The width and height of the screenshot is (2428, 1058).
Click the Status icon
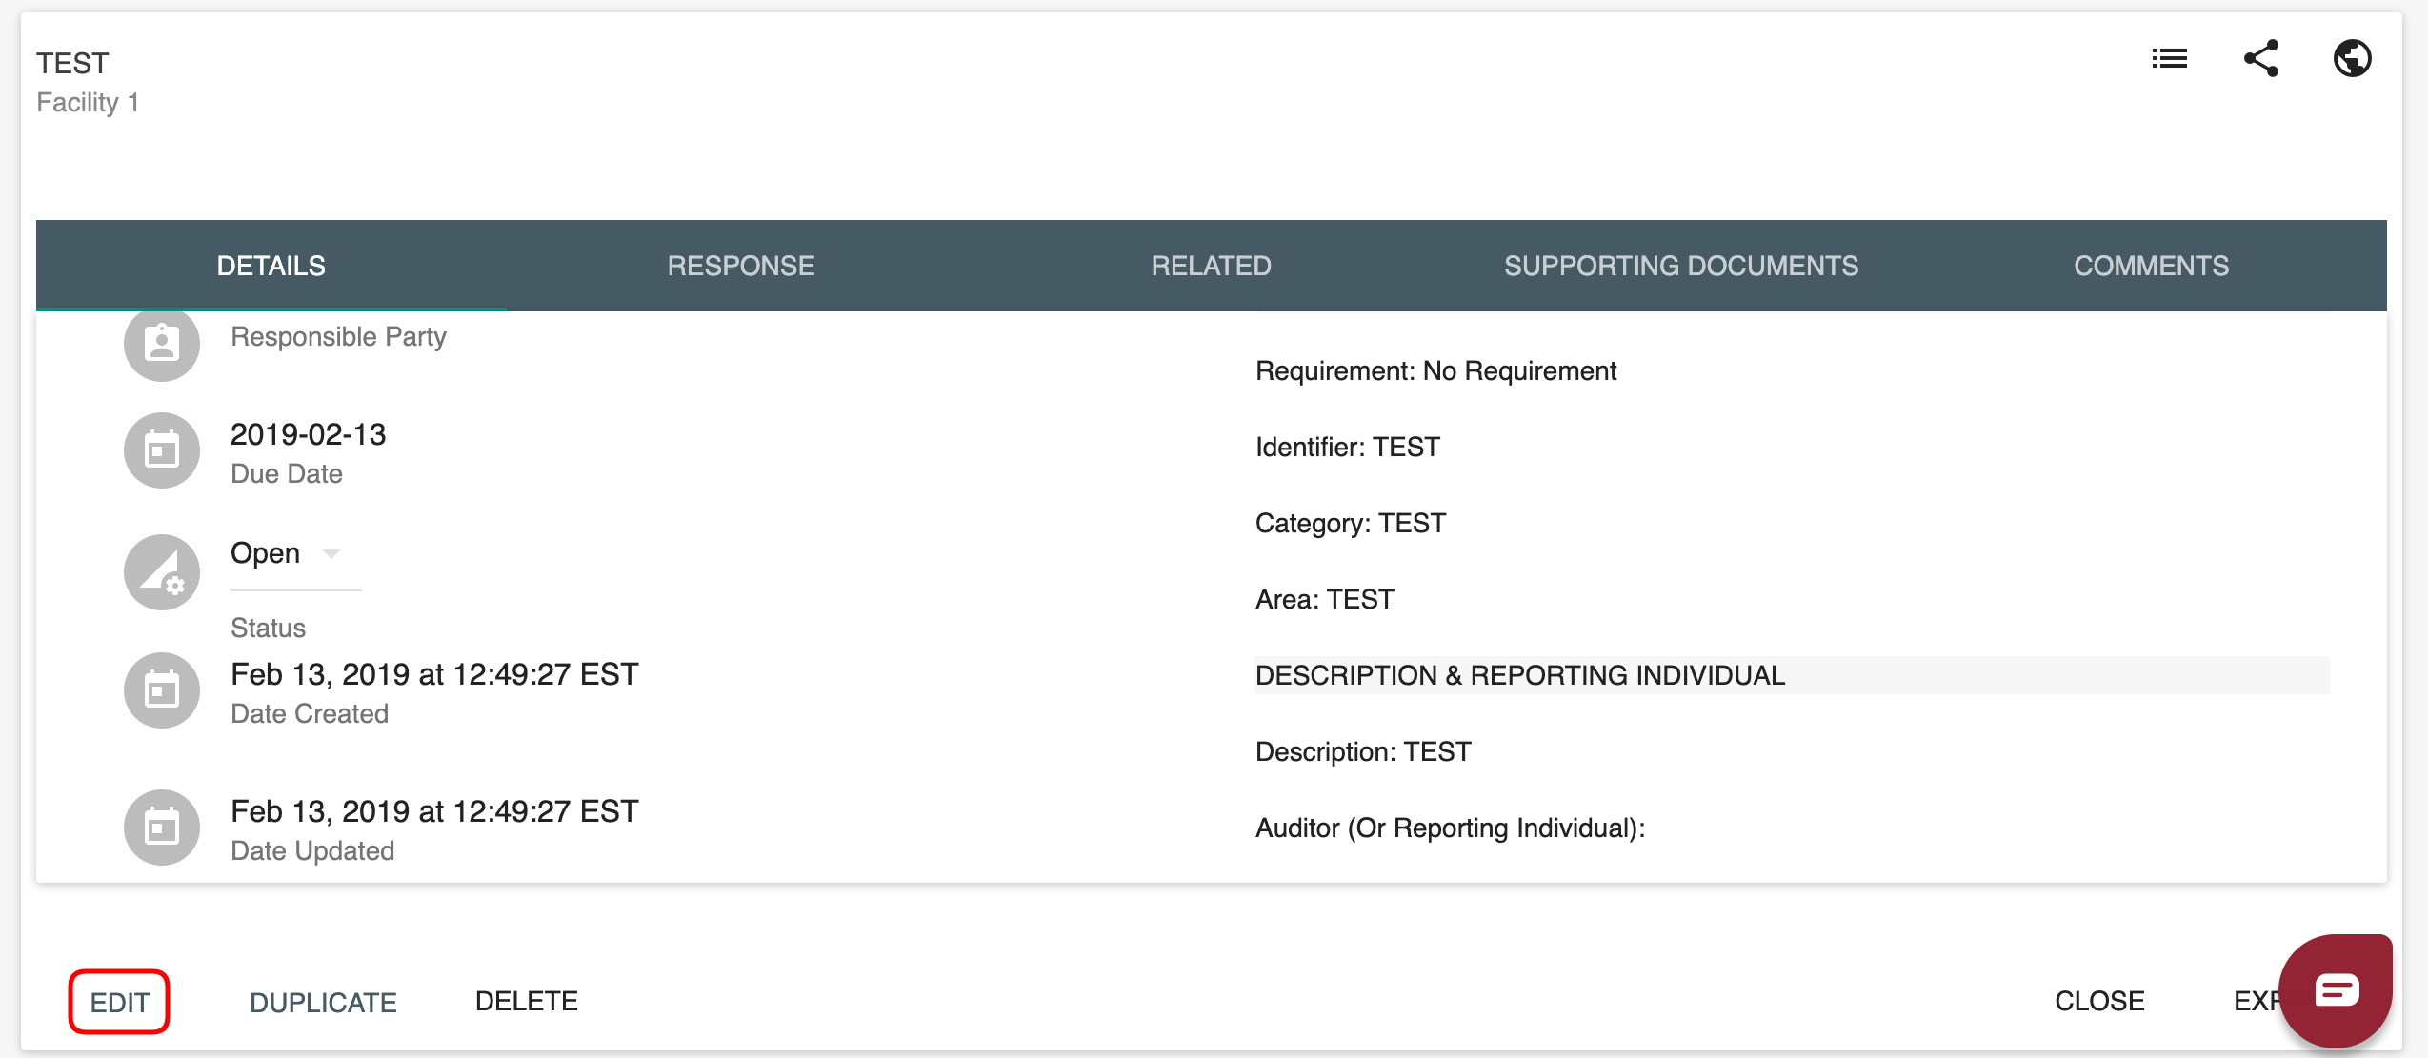(162, 572)
